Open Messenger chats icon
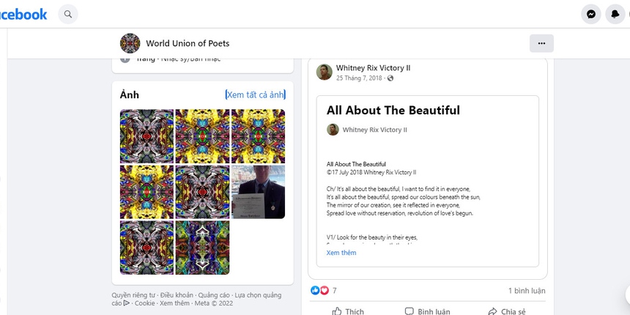 tap(591, 14)
